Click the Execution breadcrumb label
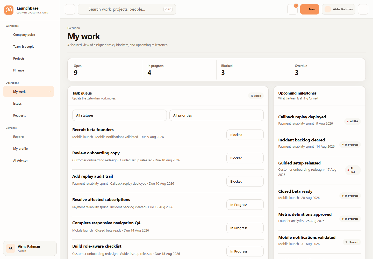The height and width of the screenshot is (259, 373). point(74,28)
